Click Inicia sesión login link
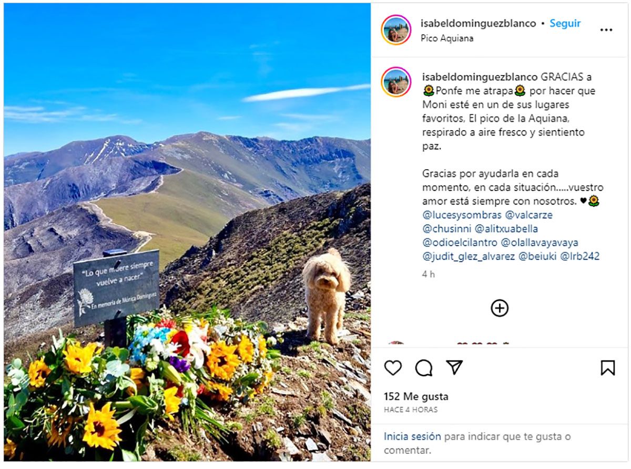 412,436
